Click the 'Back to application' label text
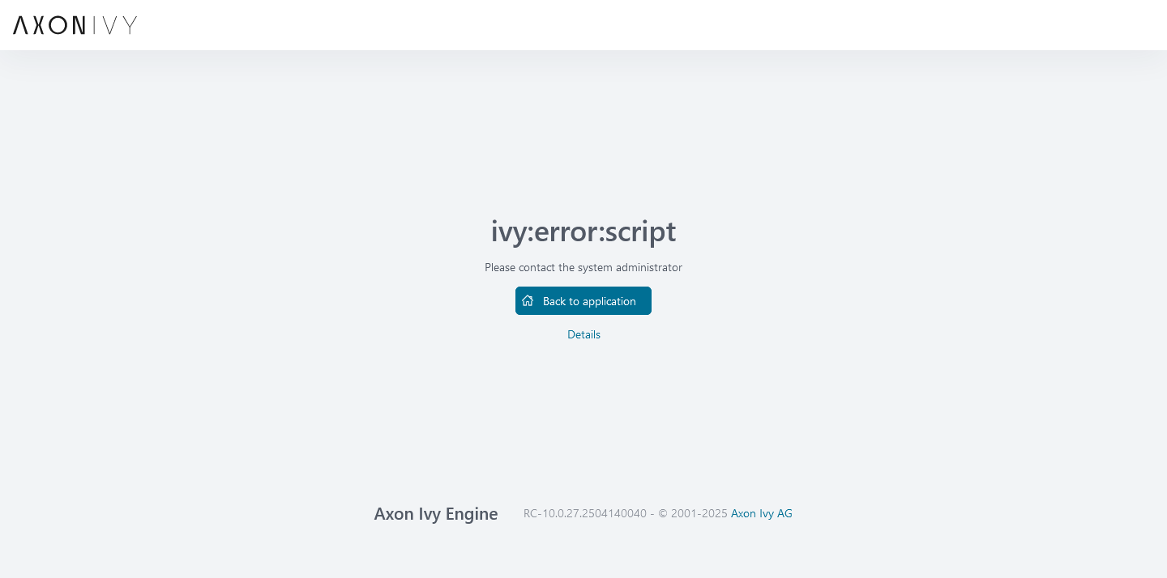The width and height of the screenshot is (1167, 578). coord(589,301)
